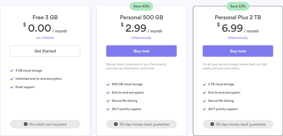Click check icon in Personal 500 GB guarantee badge
This screenshot has width=283, height=136.
pos(116,124)
